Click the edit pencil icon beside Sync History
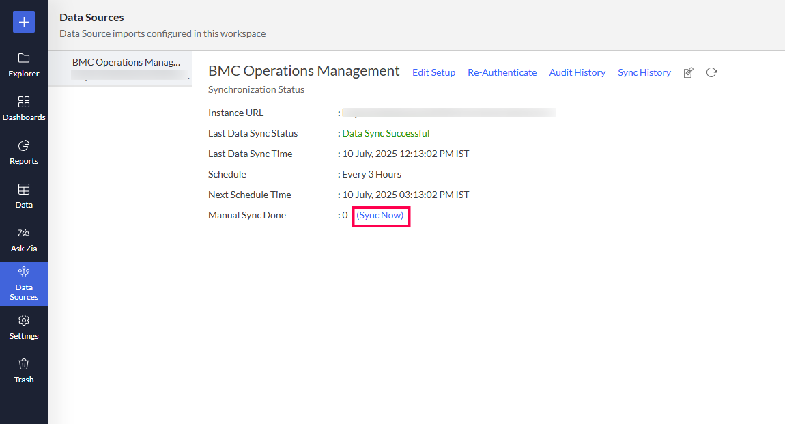 [x=688, y=72]
